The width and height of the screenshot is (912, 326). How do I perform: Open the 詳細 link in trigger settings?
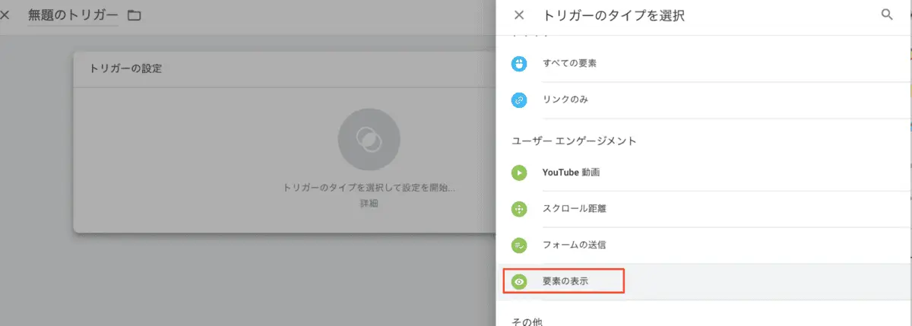[x=369, y=204]
